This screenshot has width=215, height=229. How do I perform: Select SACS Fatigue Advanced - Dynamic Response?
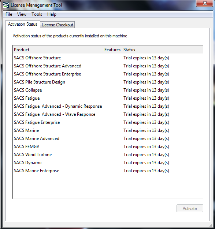click(x=108, y=106)
